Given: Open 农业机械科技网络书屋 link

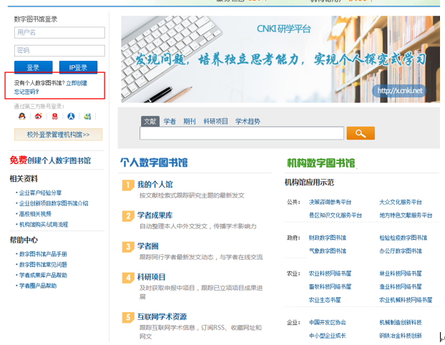Looking at the screenshot, I should (406, 300).
